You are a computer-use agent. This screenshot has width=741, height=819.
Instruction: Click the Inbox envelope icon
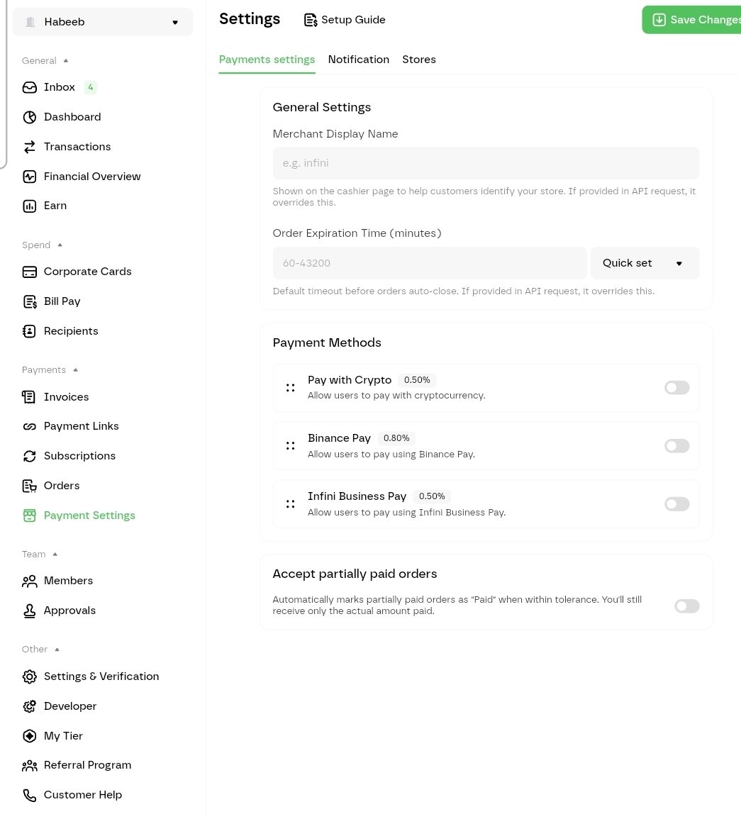click(30, 87)
